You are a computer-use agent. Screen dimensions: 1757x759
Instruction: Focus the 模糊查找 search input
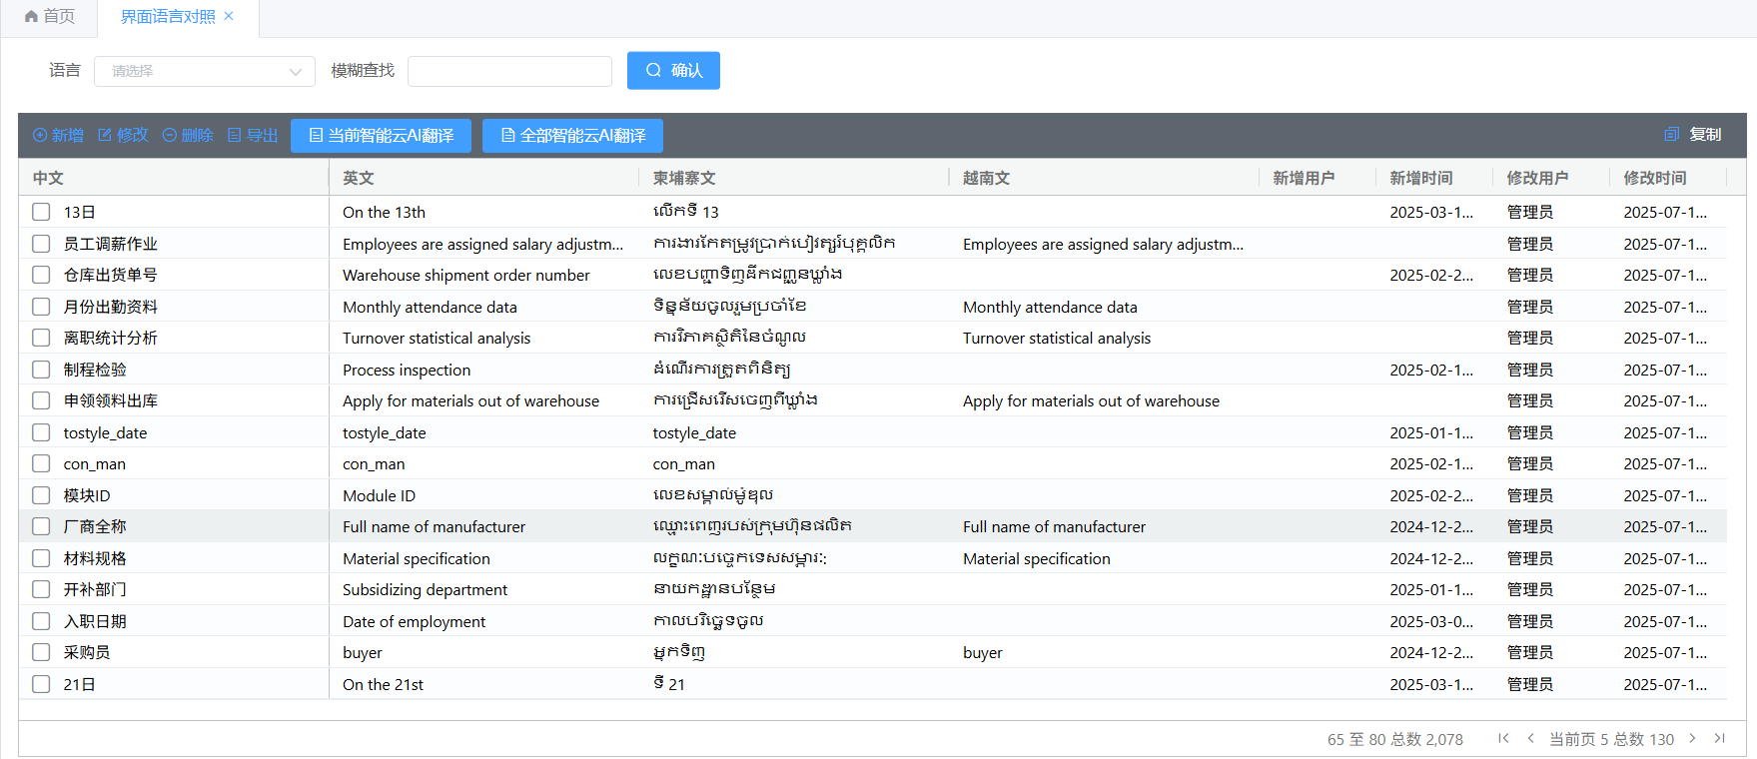point(509,71)
